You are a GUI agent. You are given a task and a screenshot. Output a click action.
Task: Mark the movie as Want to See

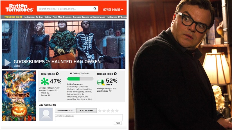point(87,111)
